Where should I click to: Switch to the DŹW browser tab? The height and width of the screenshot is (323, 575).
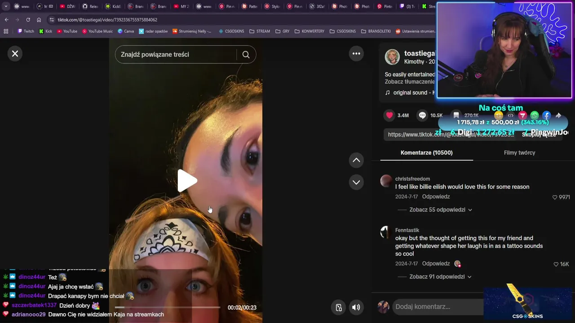[x=67, y=6]
